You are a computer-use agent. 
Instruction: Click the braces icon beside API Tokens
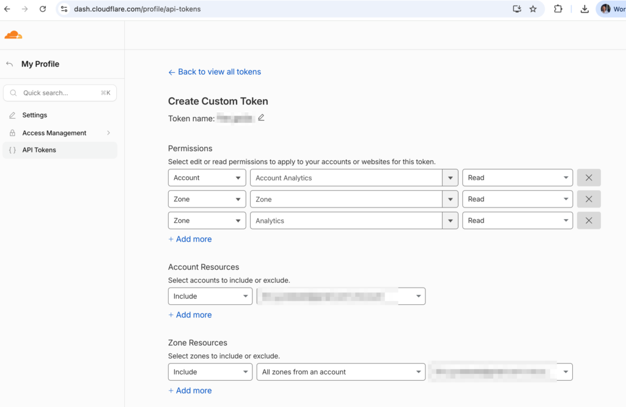pyautogui.click(x=12, y=150)
